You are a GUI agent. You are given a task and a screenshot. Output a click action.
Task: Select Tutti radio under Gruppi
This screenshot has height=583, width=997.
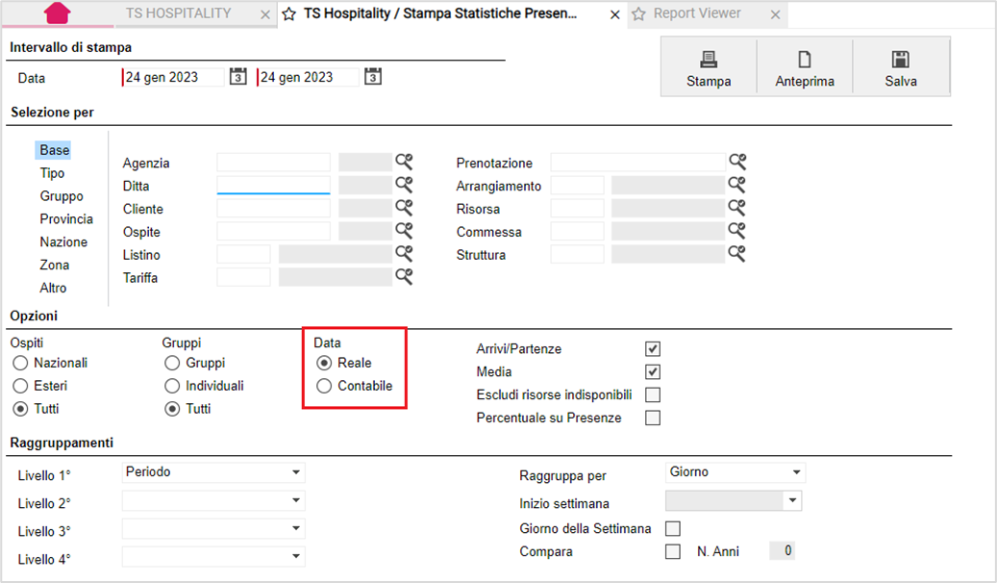coord(172,409)
